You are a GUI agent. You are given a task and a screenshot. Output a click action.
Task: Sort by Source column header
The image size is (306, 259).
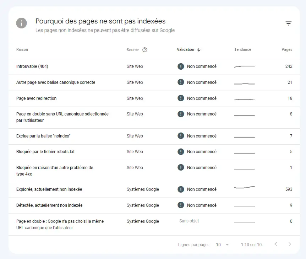click(x=133, y=50)
